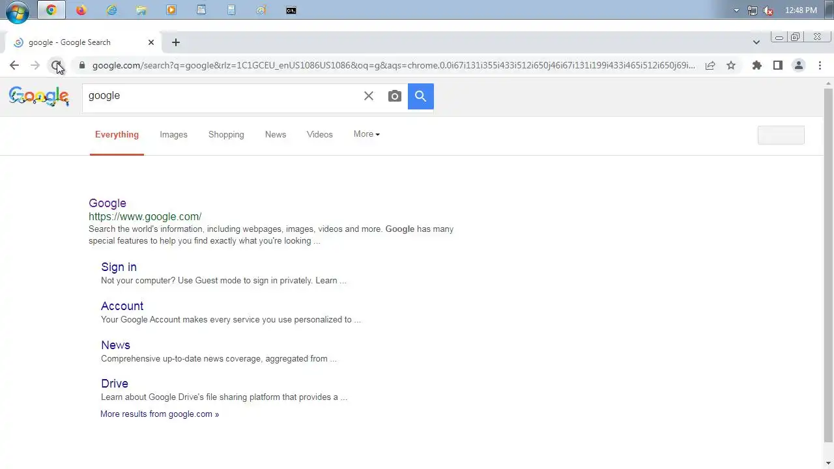Open the News sitelink result

pyautogui.click(x=115, y=345)
